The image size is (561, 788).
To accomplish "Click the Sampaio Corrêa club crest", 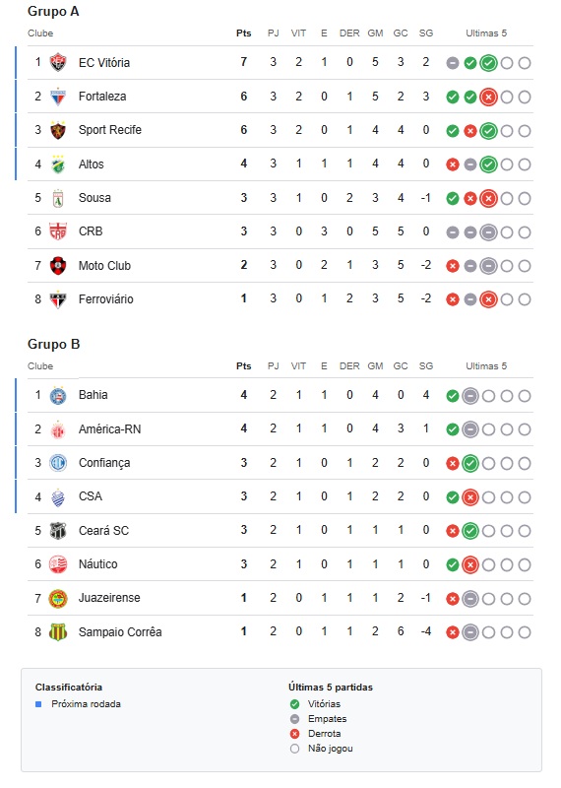I will 58,632.
